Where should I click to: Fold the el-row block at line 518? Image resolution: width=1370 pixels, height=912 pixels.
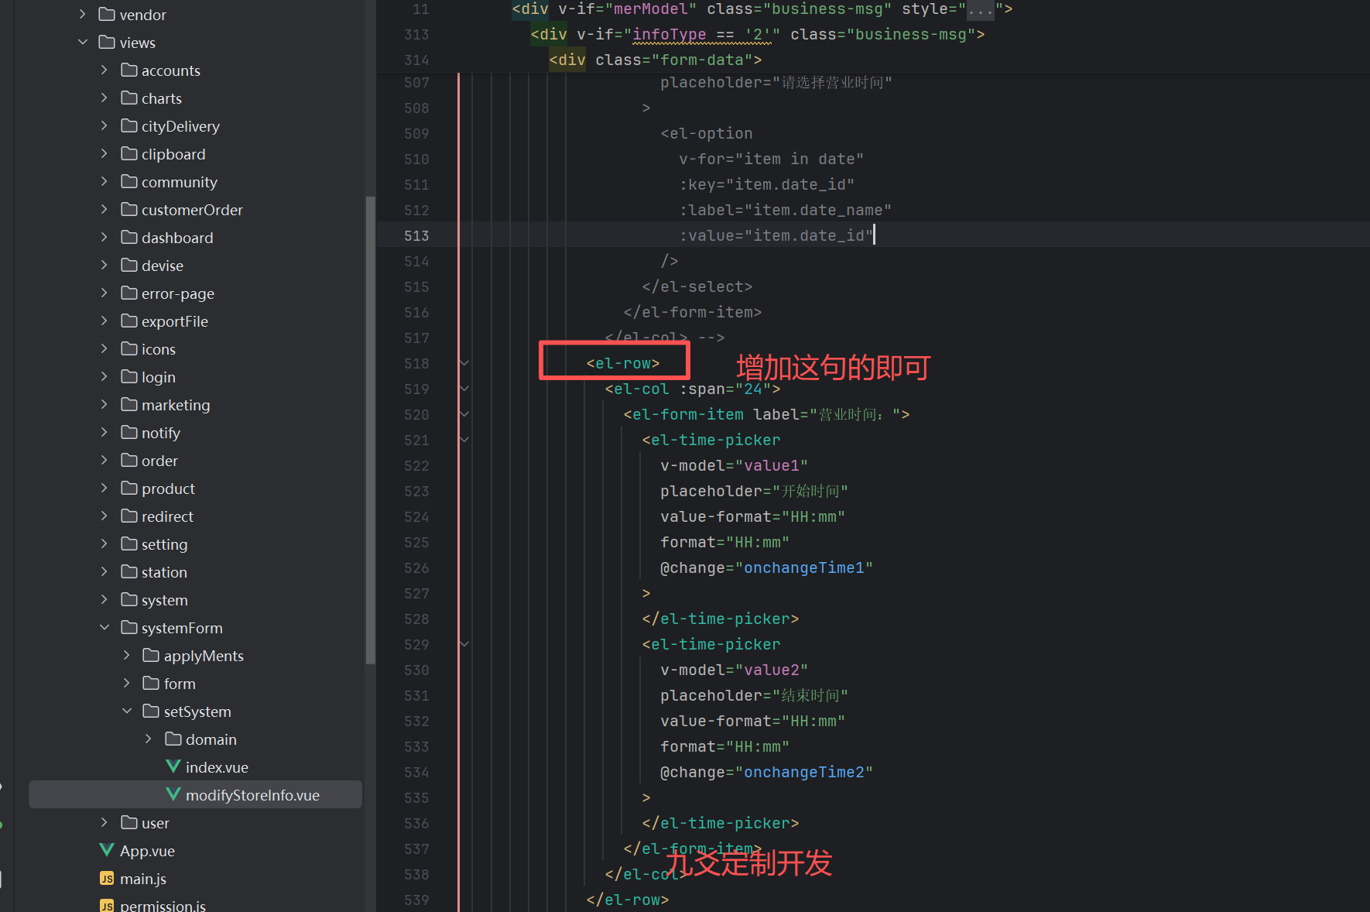click(x=464, y=363)
